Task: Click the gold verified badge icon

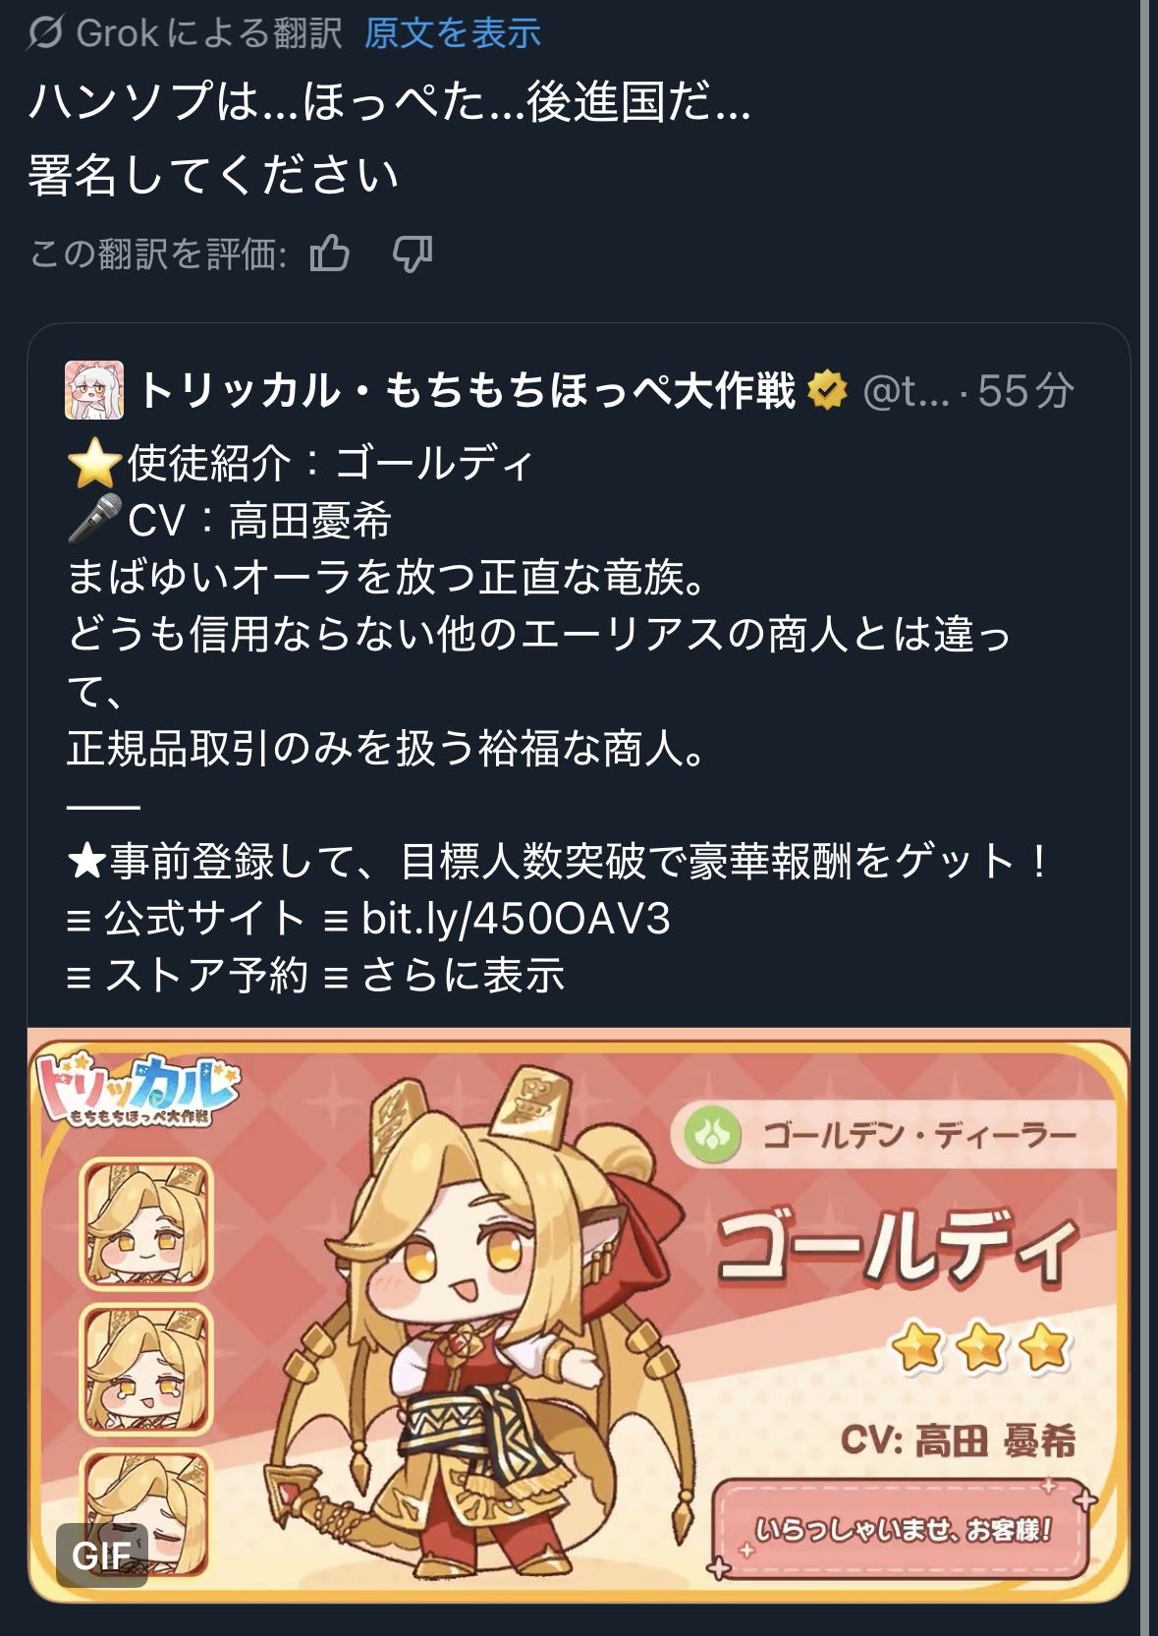Action: tap(827, 390)
